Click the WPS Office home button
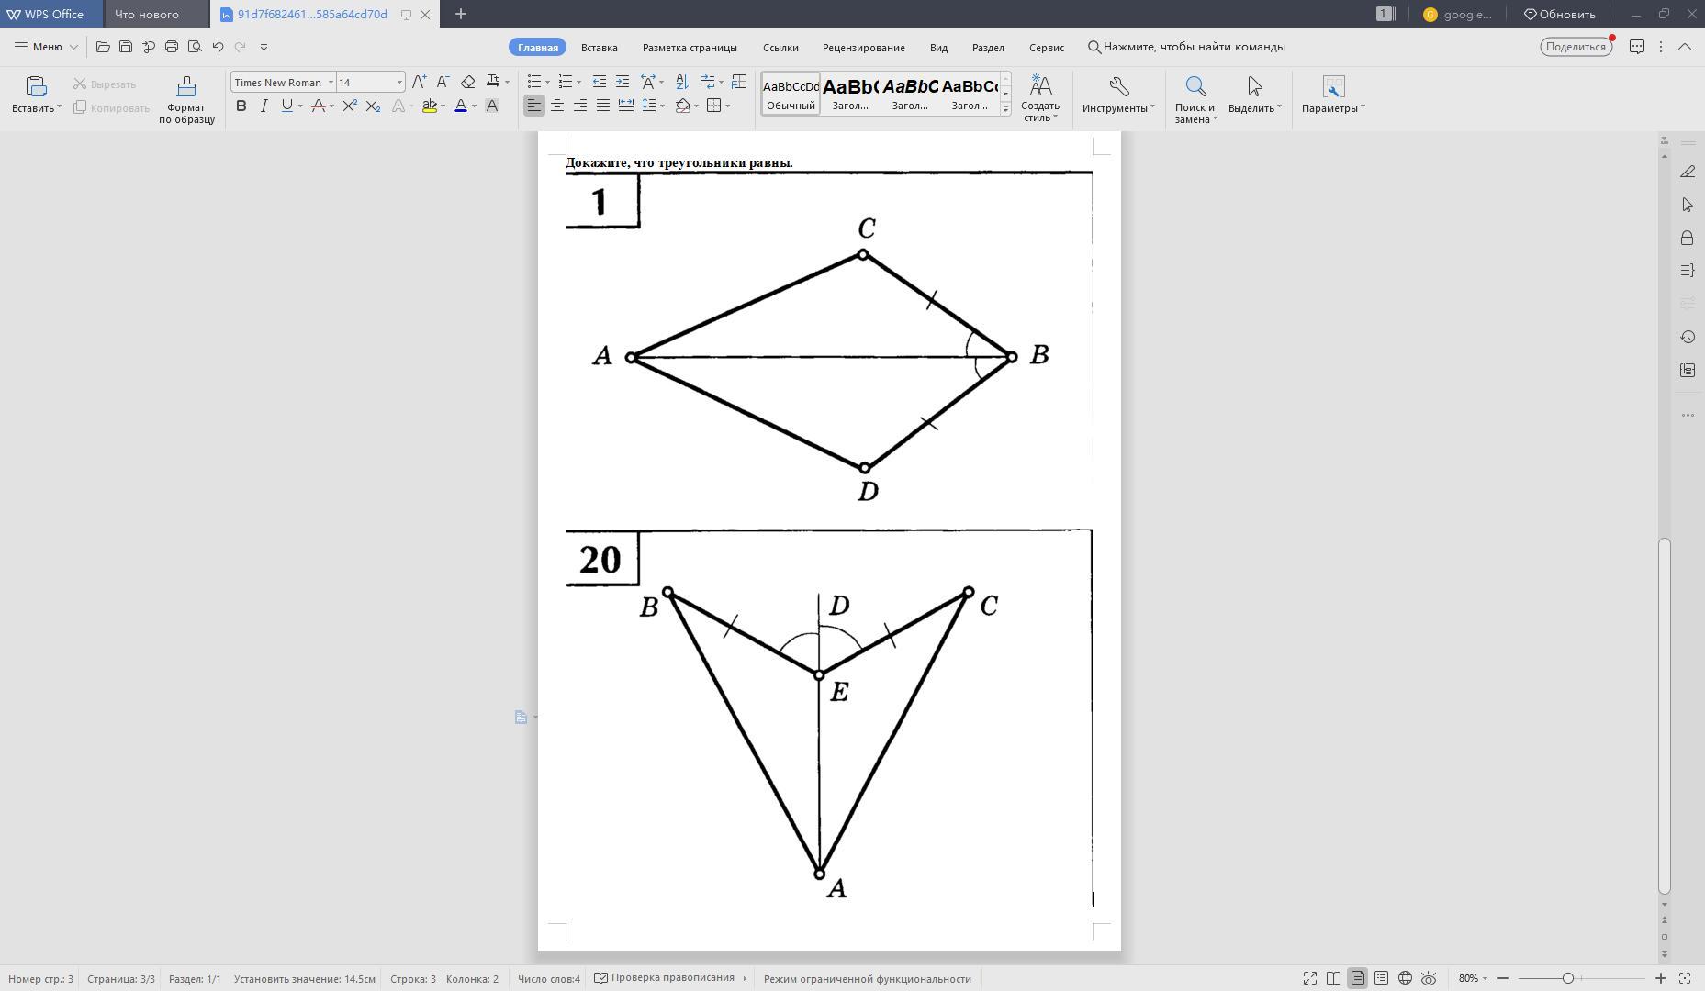The height and width of the screenshot is (991, 1705). click(x=51, y=14)
